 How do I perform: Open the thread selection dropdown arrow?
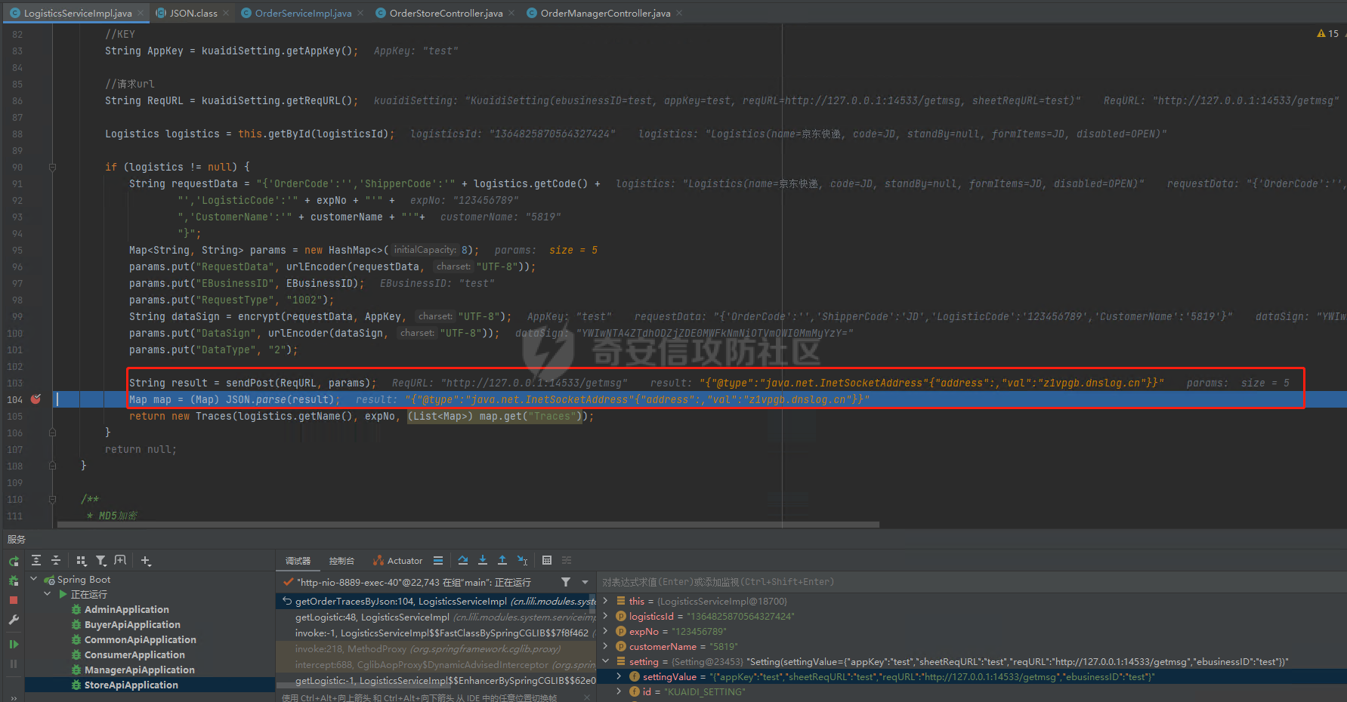pyautogui.click(x=585, y=582)
